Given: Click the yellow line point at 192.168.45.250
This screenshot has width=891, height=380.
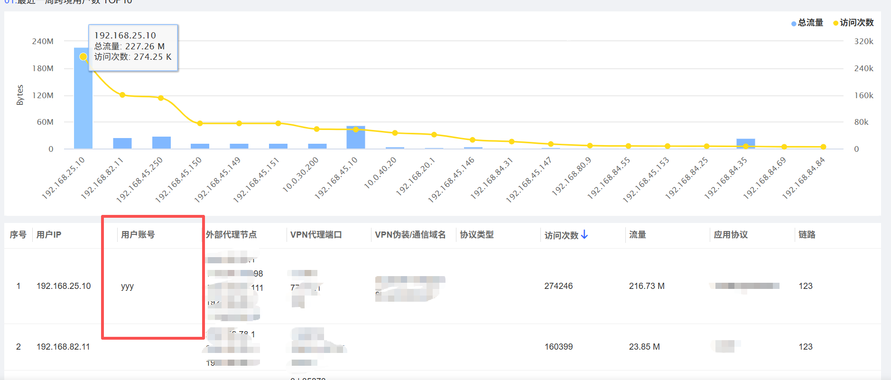Looking at the screenshot, I should pyautogui.click(x=161, y=98).
